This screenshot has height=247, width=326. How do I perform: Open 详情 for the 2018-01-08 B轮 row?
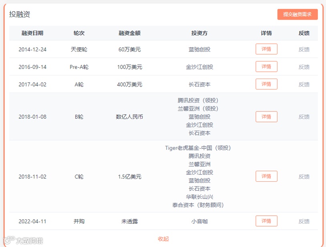(x=266, y=117)
